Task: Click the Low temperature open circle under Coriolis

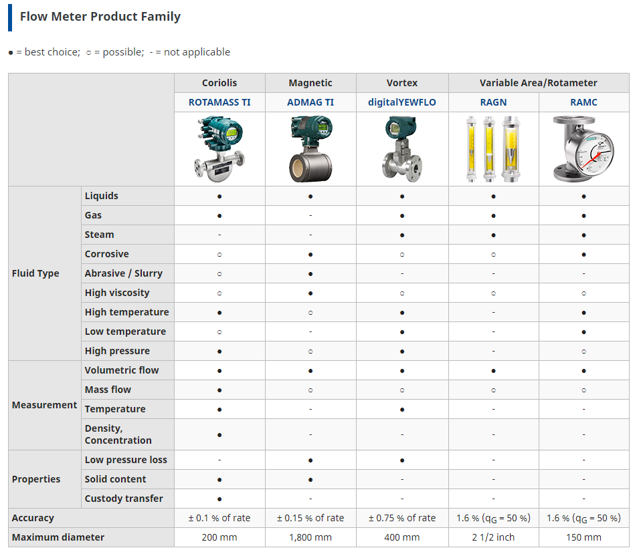Action: click(219, 332)
